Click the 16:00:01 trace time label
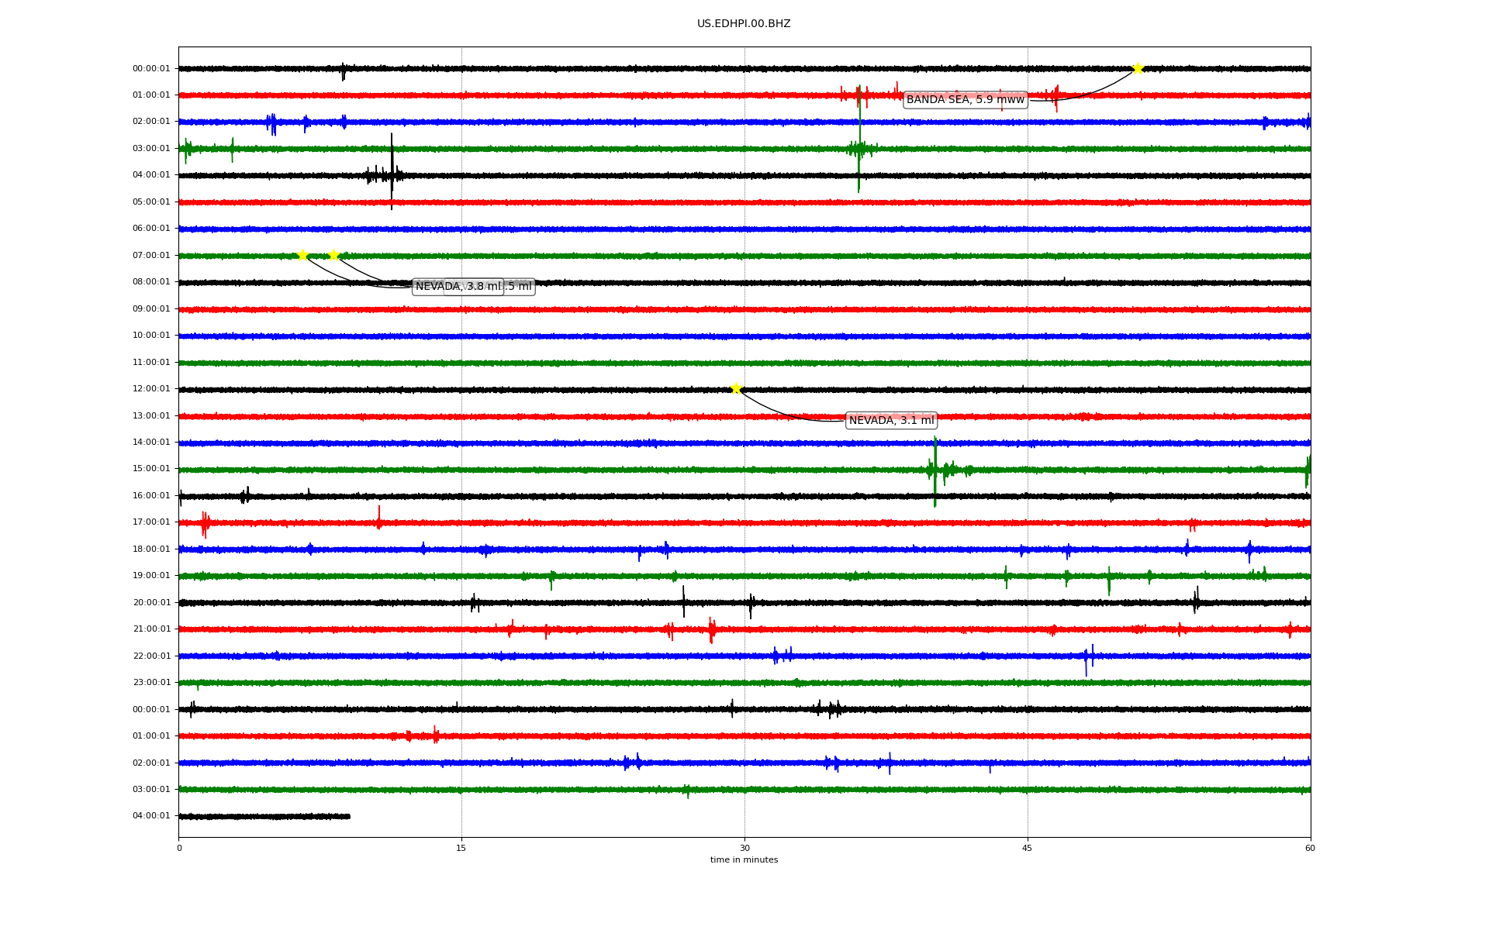The image size is (1489, 930). [151, 496]
